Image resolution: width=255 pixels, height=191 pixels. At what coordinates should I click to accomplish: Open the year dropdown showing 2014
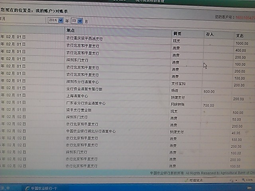coord(56,20)
